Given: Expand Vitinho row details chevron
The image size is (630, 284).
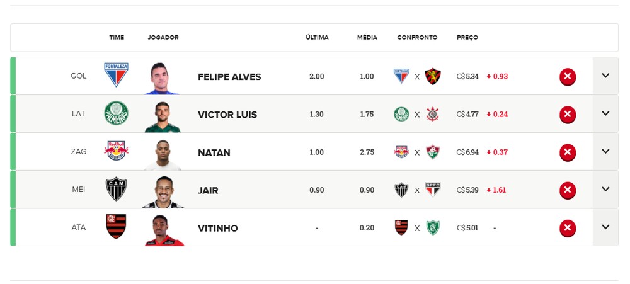Looking at the screenshot, I should click(x=605, y=227).
